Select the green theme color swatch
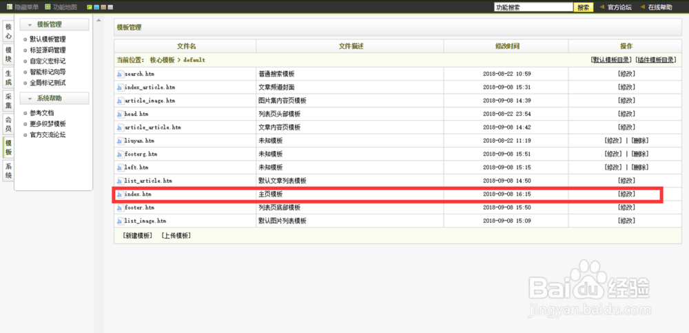Screen dimensions: 689x333 [90, 8]
